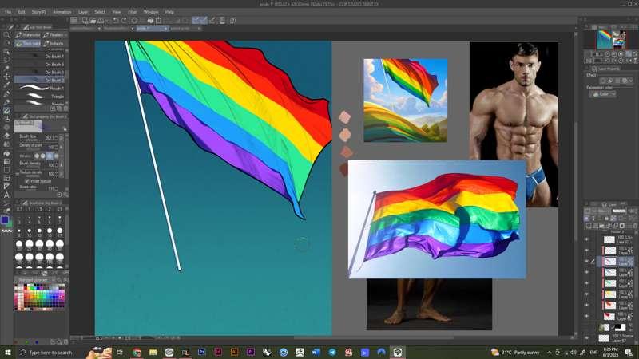Open Word from the taskbar
Viewport: 639px width, 359px height.
(x=316, y=352)
